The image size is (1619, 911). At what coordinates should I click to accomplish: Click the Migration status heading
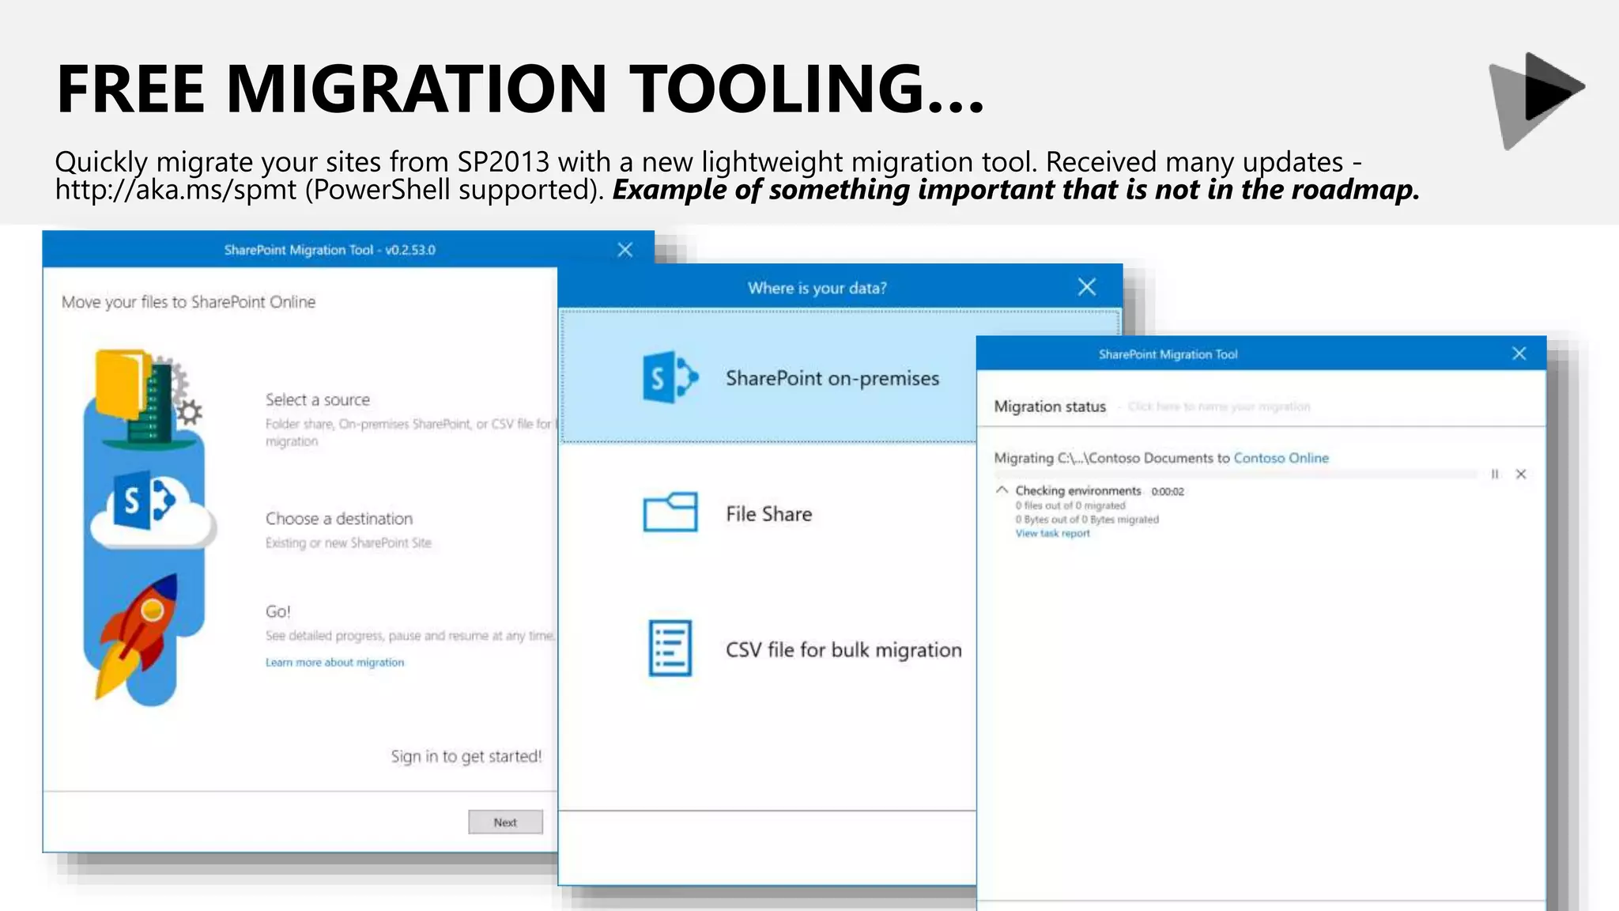[1050, 406]
